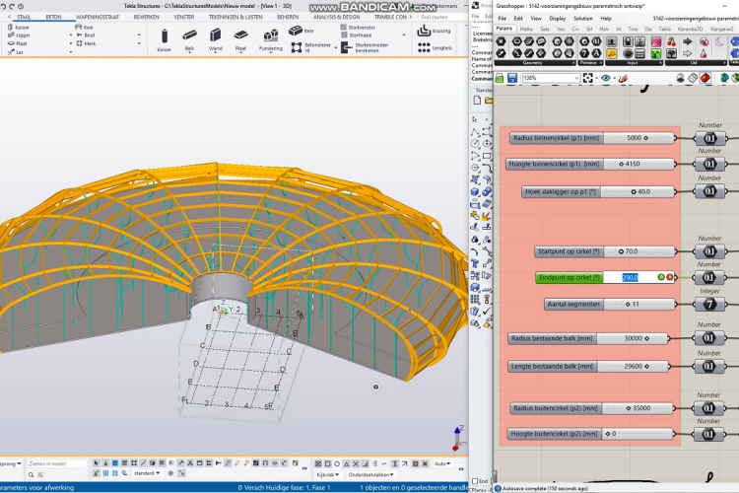Click the Item button beside Fundering
Viewport: 739px width, 493px height.
301,31
